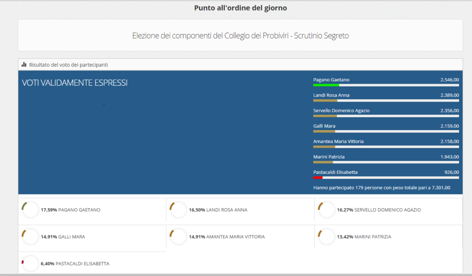Select the Elezione dei componenti del Collegio title
The height and width of the screenshot is (276, 472).
click(240, 35)
